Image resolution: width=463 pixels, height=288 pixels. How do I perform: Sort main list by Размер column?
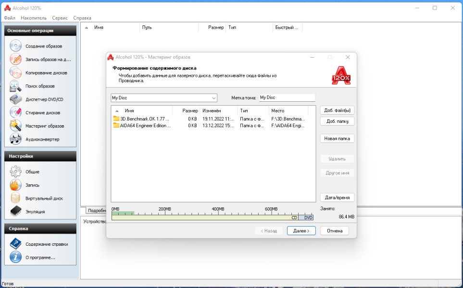pos(212,27)
